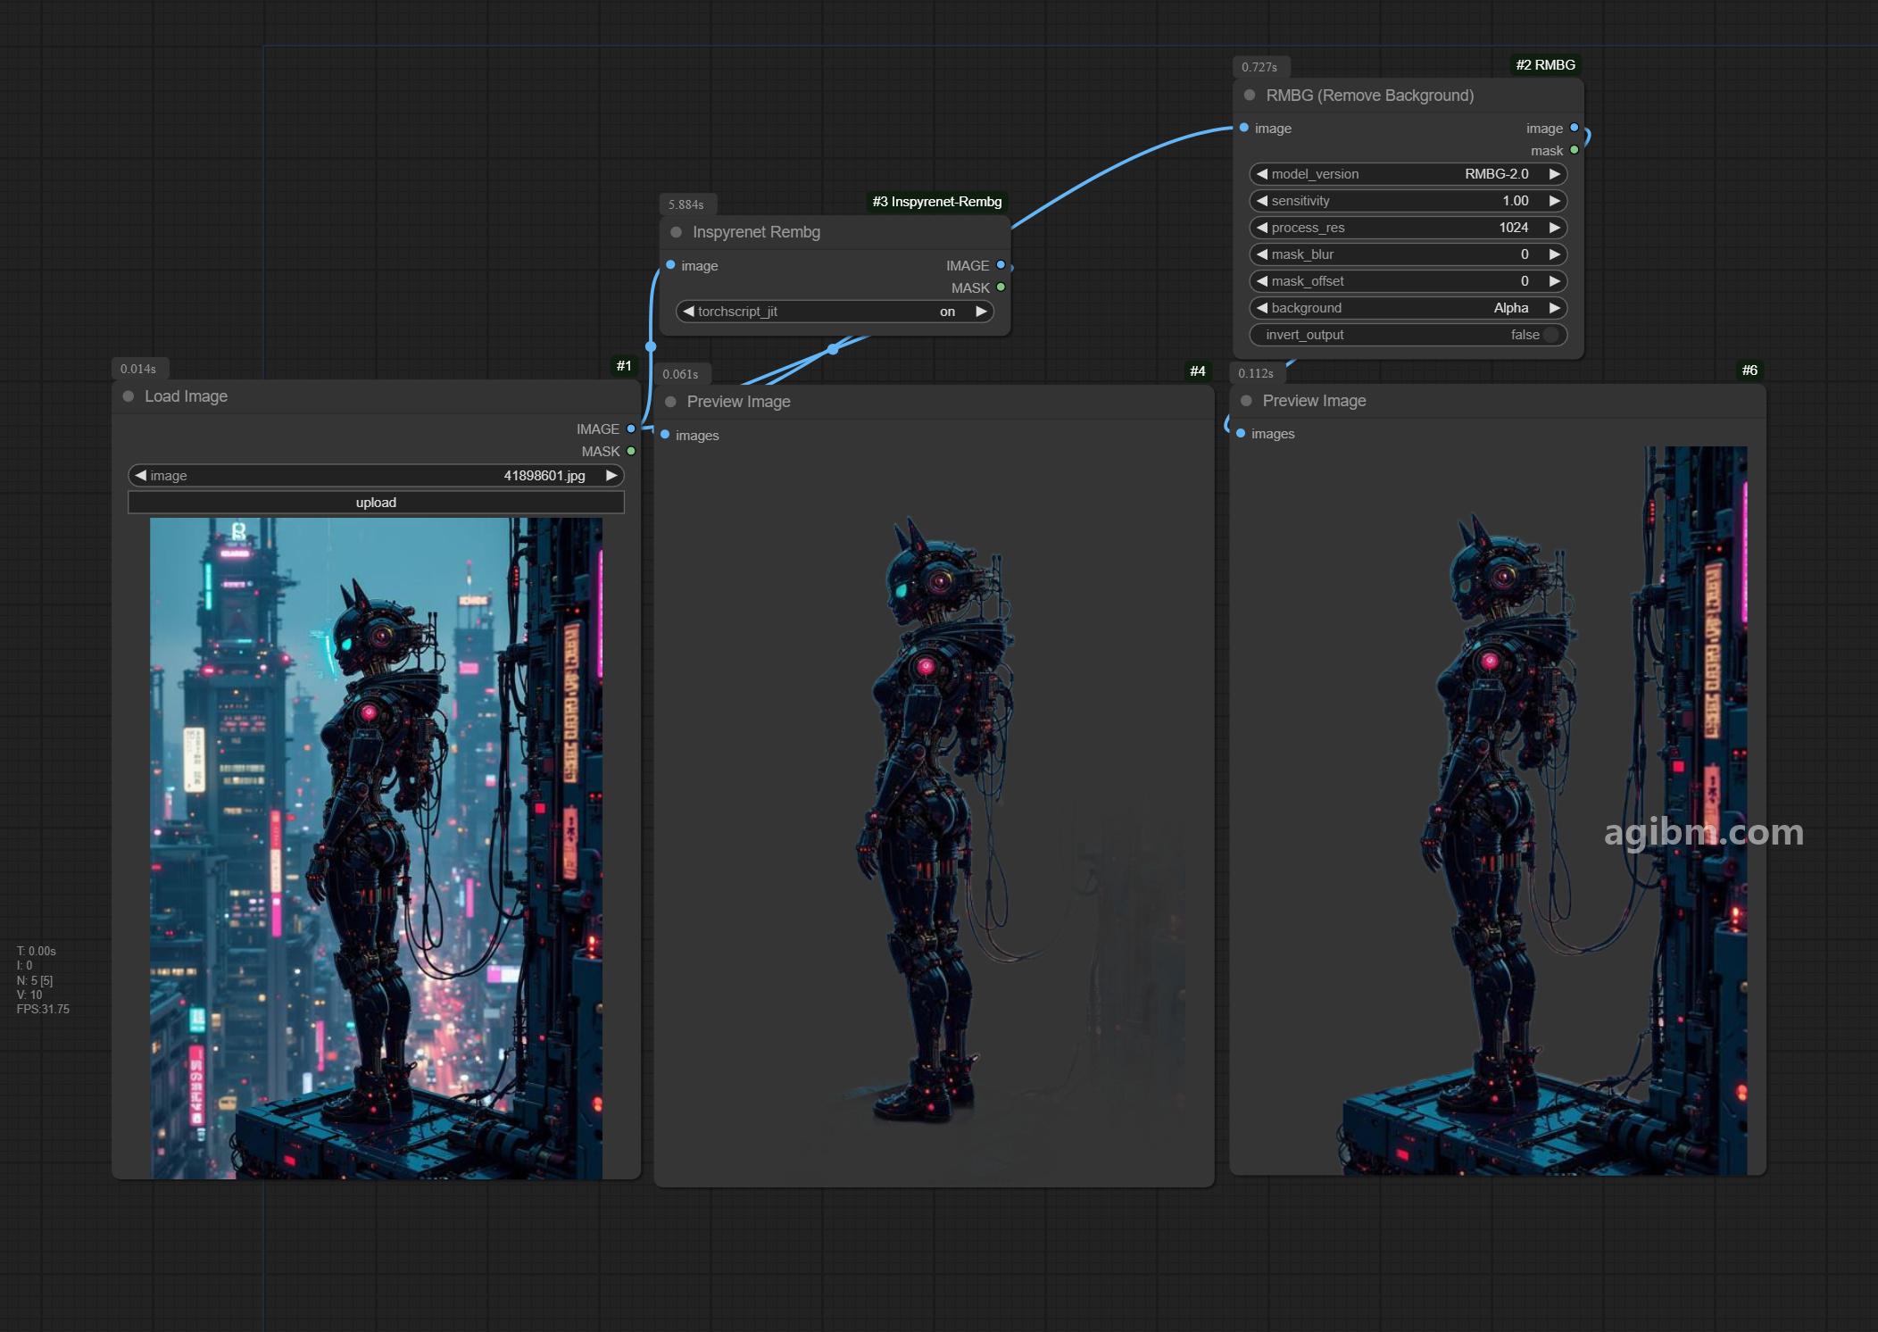This screenshot has width=1878, height=1332.
Task: Click the next image arrow in Load Image
Action: (x=611, y=476)
